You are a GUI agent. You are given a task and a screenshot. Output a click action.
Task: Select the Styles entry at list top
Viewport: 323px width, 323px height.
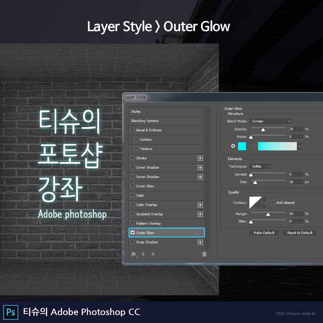[x=136, y=112]
